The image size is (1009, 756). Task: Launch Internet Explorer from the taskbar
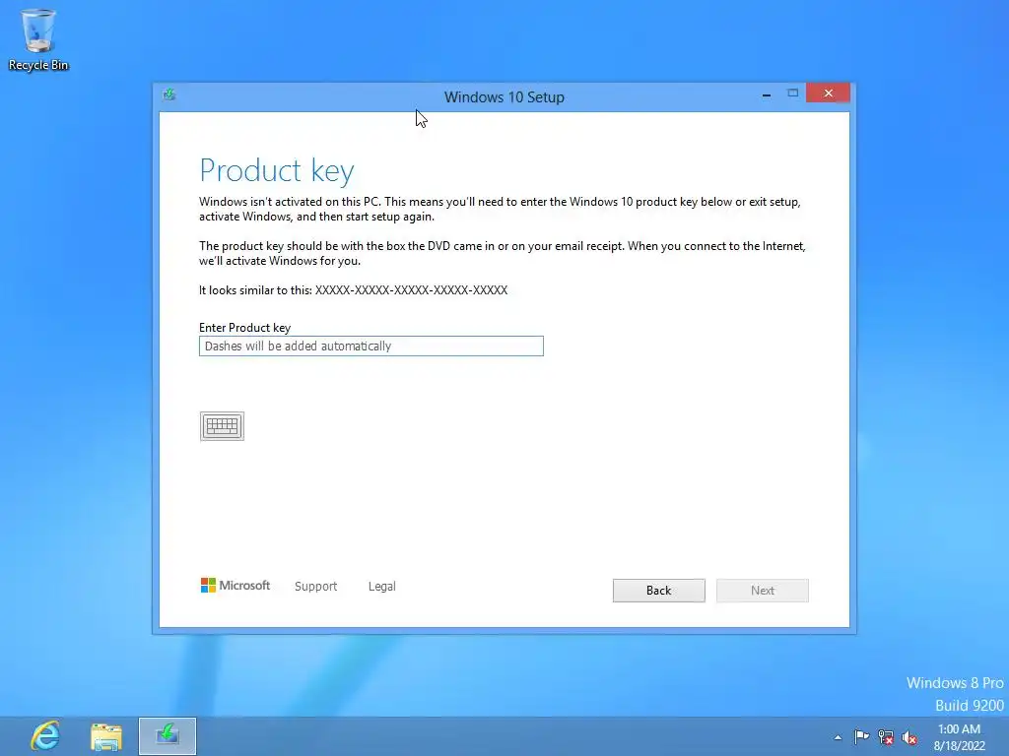pos(45,736)
